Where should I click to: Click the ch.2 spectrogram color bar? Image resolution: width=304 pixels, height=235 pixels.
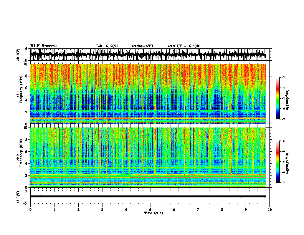pyautogui.click(x=278, y=162)
